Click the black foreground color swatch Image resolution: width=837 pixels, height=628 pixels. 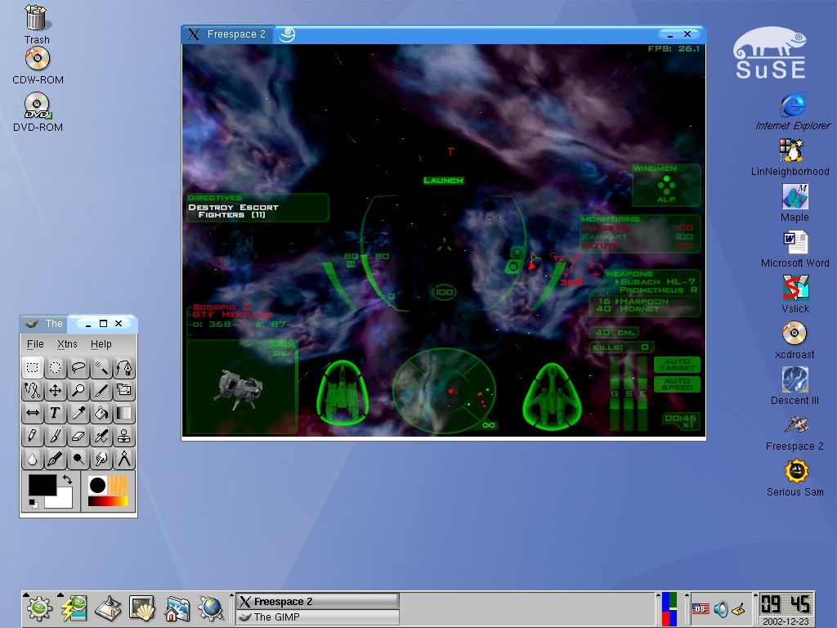[x=43, y=485]
